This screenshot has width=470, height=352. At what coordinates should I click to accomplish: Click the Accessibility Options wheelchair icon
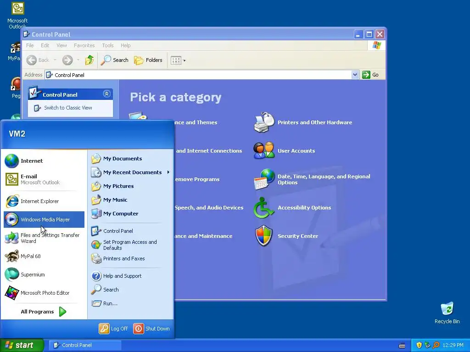(264, 208)
